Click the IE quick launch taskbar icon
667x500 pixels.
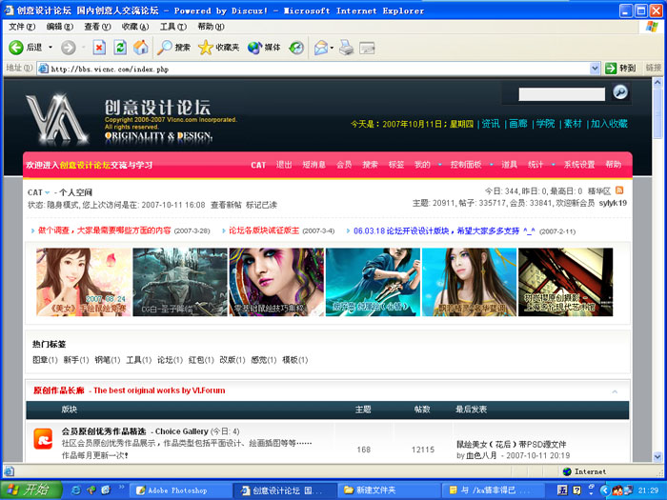tap(76, 490)
